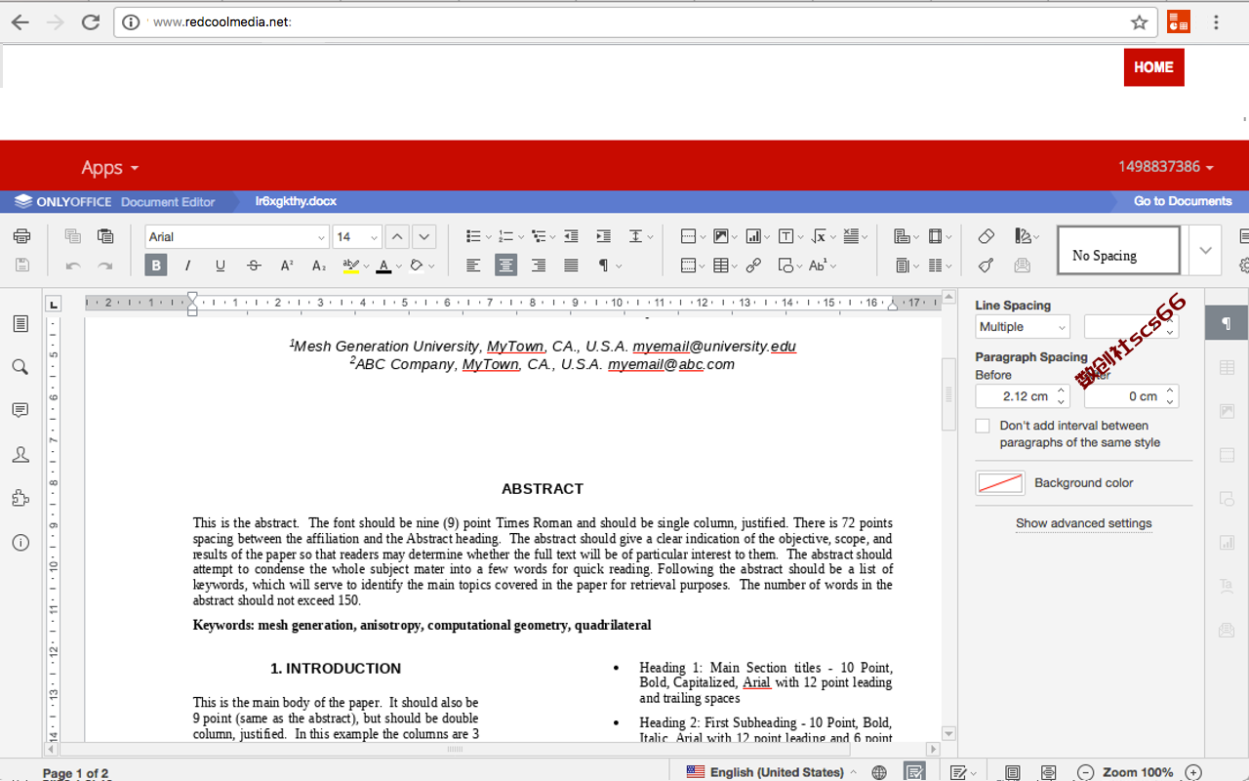Image resolution: width=1249 pixels, height=781 pixels.
Task: Click the Background color swatch
Action: [1000, 483]
